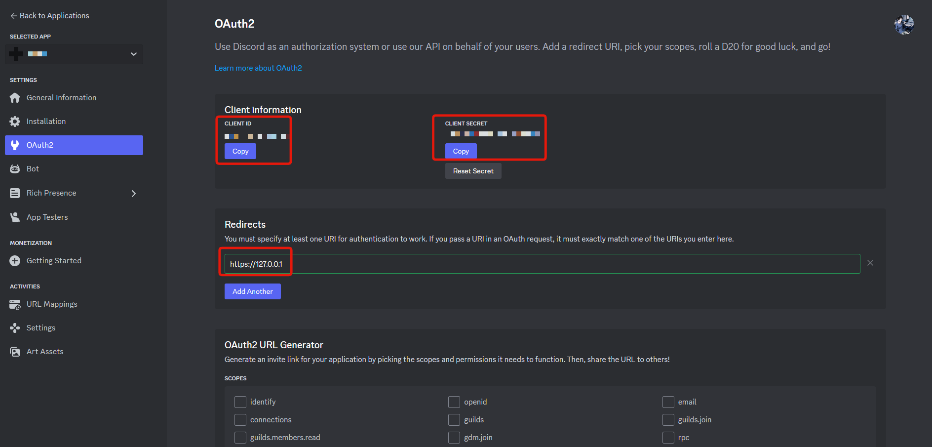
Task: Remove the https://127.0.0.1 redirect URI
Action: tap(870, 263)
